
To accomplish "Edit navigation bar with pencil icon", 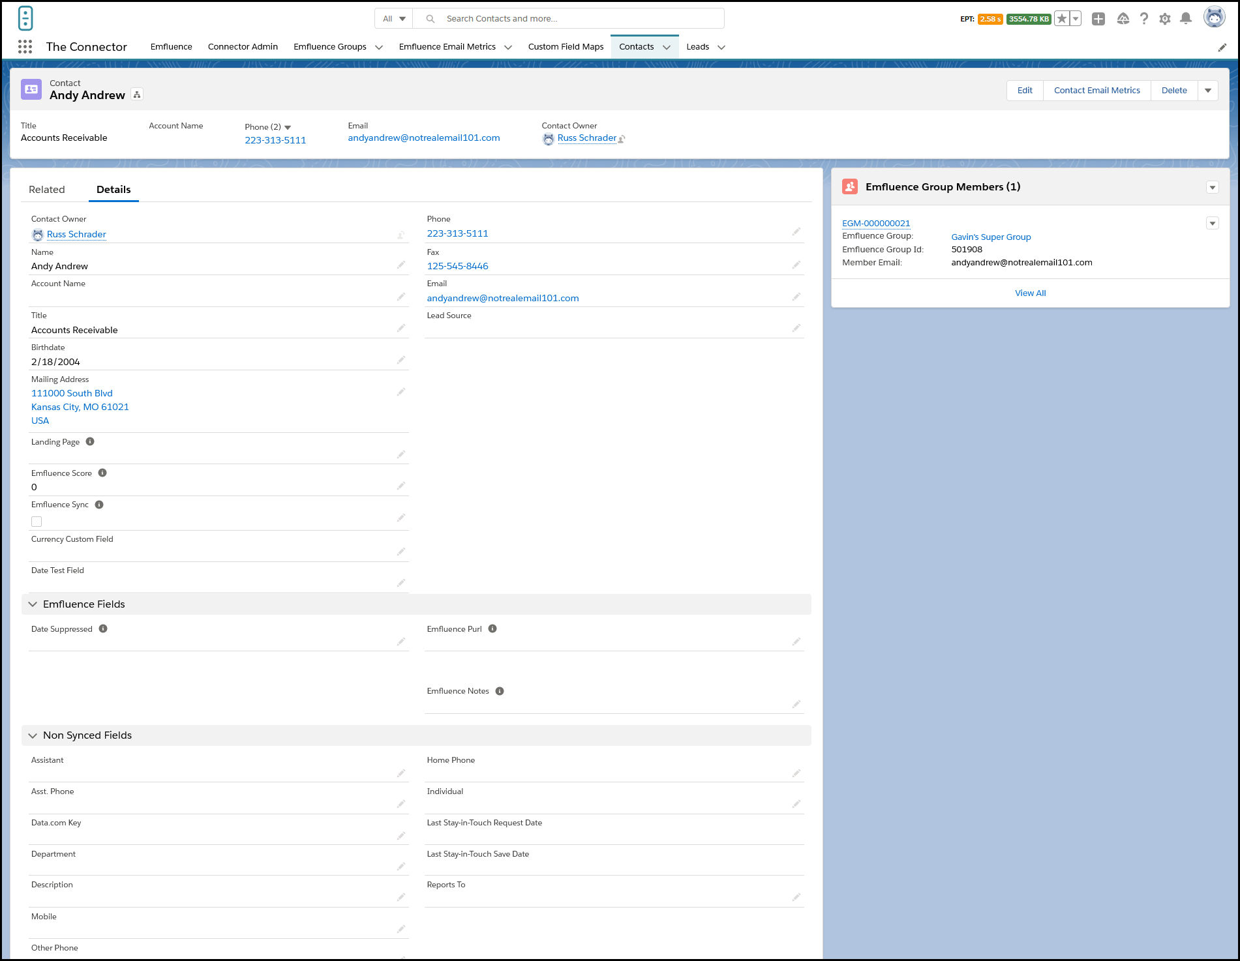I will pyautogui.click(x=1222, y=47).
